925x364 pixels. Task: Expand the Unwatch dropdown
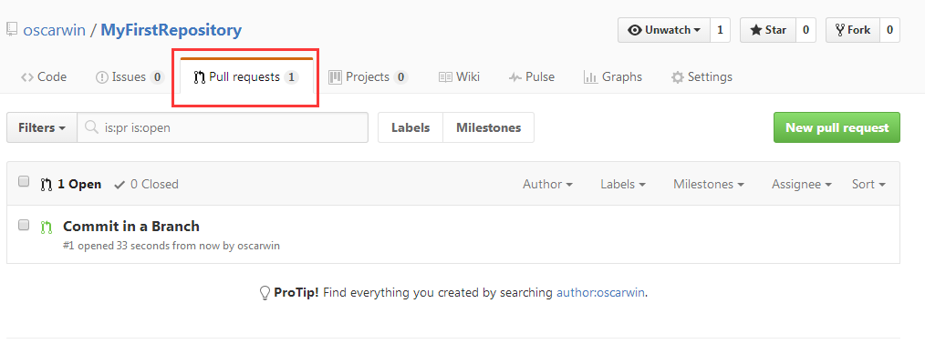pos(664,30)
